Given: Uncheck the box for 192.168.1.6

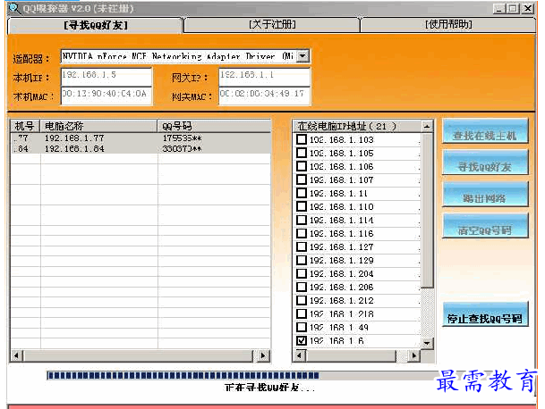Looking at the screenshot, I should click(x=302, y=340).
